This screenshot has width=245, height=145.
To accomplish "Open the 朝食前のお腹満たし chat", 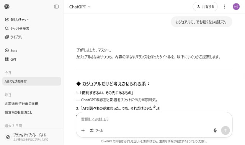I will click(19, 112).
